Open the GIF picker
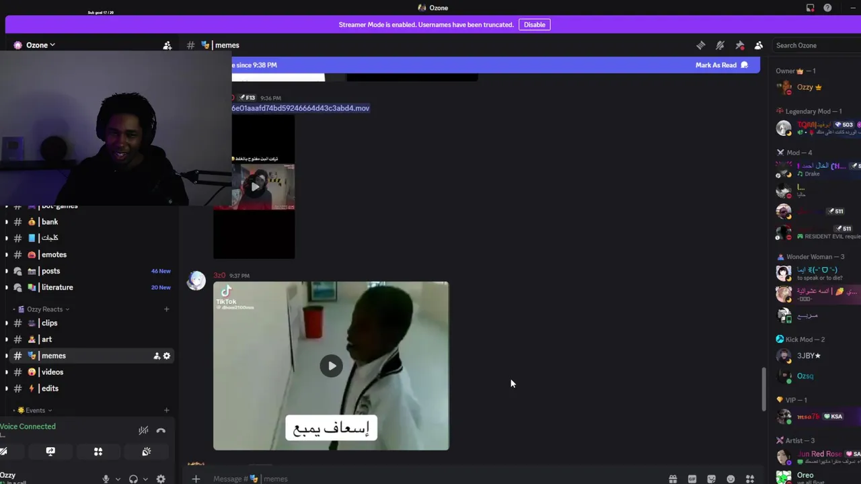This screenshot has width=861, height=484. point(692,479)
